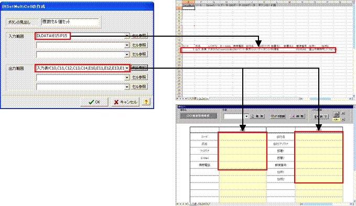Click the 検索 search icon button
The width and height of the screenshot is (356, 206).
257,116
